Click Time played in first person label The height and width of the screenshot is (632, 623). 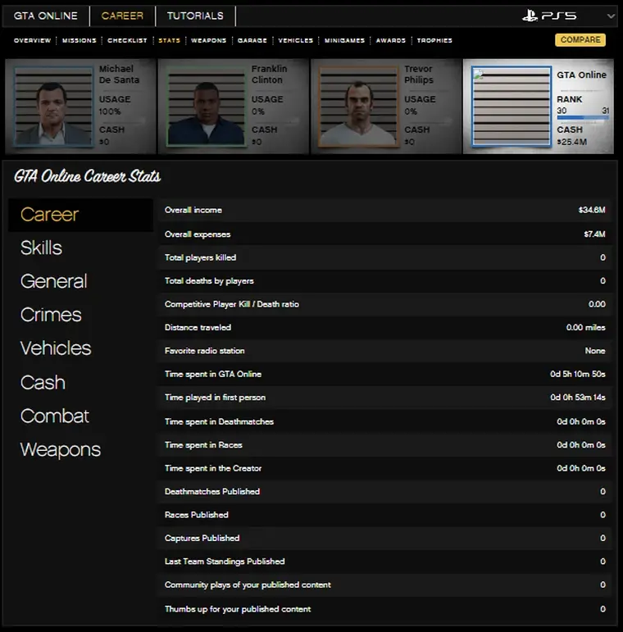click(215, 398)
